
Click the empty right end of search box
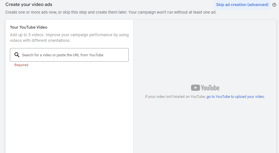pyautogui.click(x=119, y=55)
